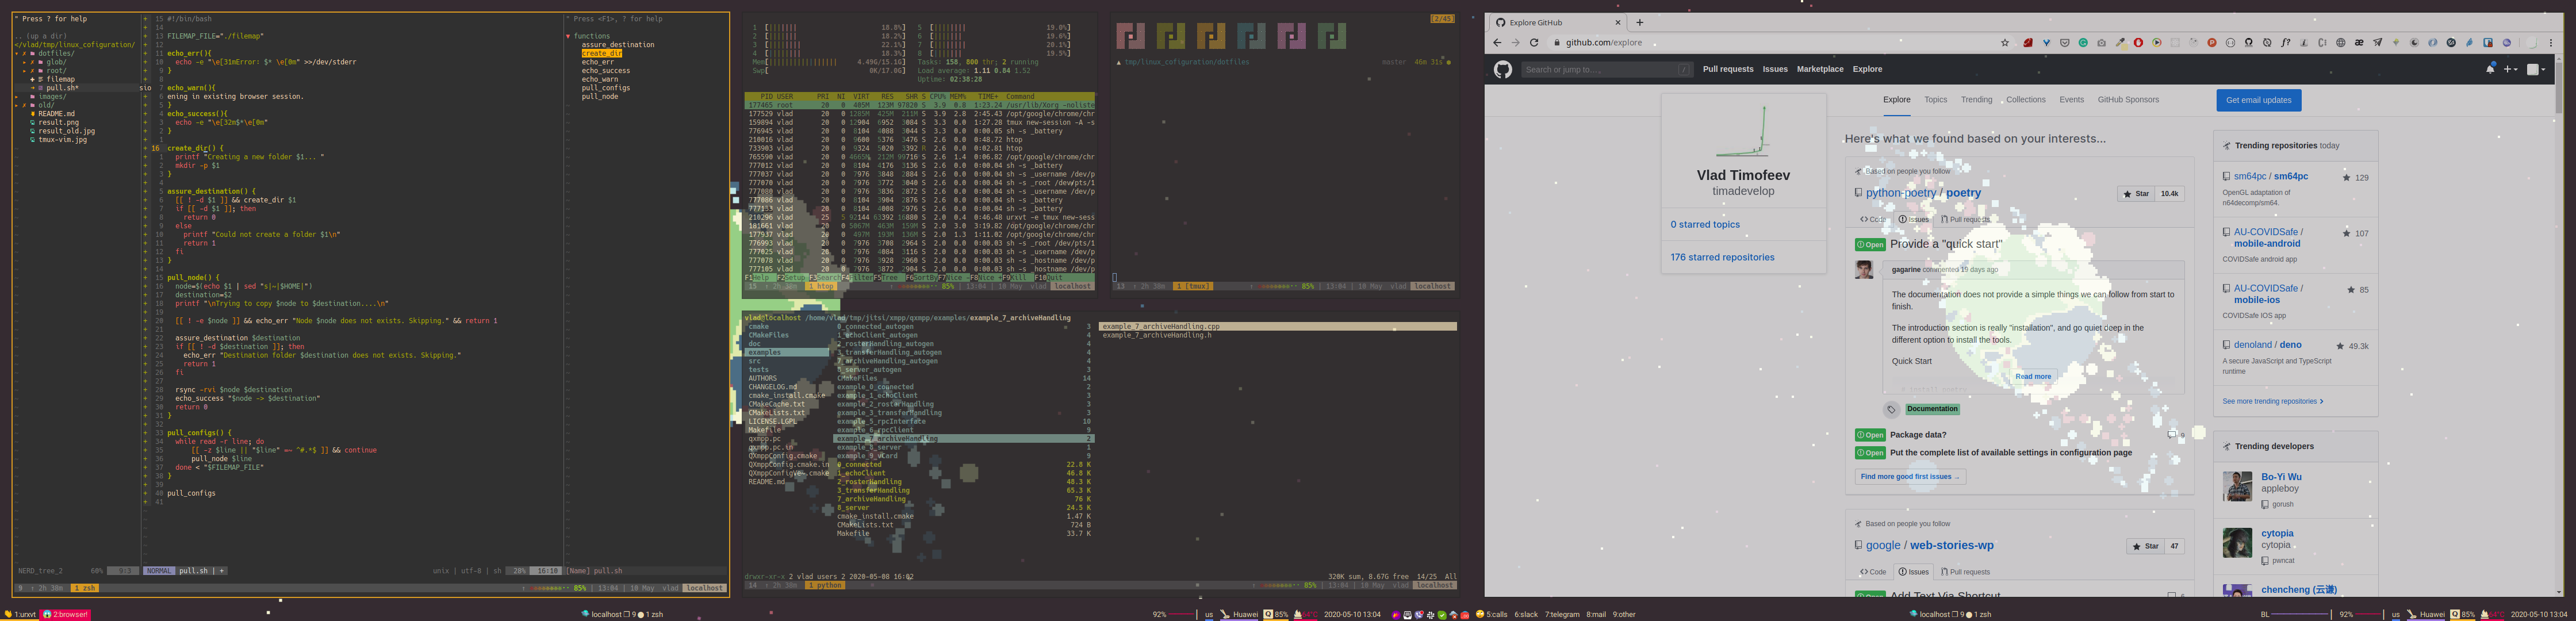Star the python-poetry/poetry repository
The height and width of the screenshot is (621, 2576).
pyautogui.click(x=2135, y=194)
